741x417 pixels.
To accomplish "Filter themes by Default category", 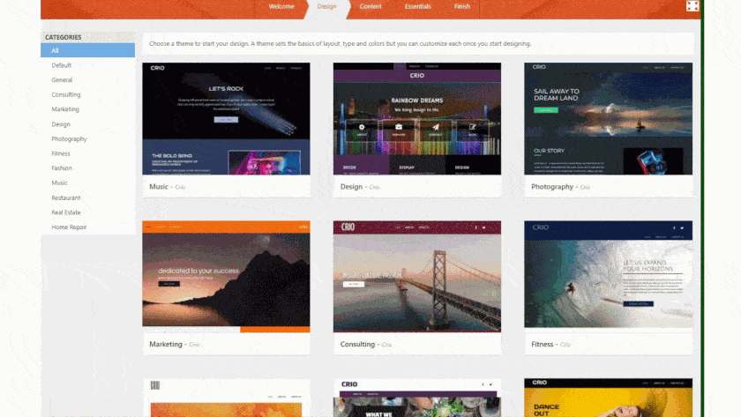I will tap(62, 65).
